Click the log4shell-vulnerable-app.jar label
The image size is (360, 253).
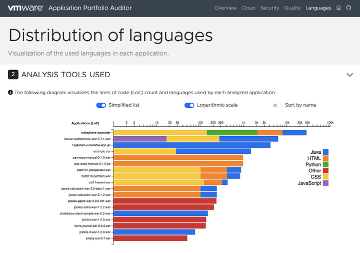coord(91,145)
